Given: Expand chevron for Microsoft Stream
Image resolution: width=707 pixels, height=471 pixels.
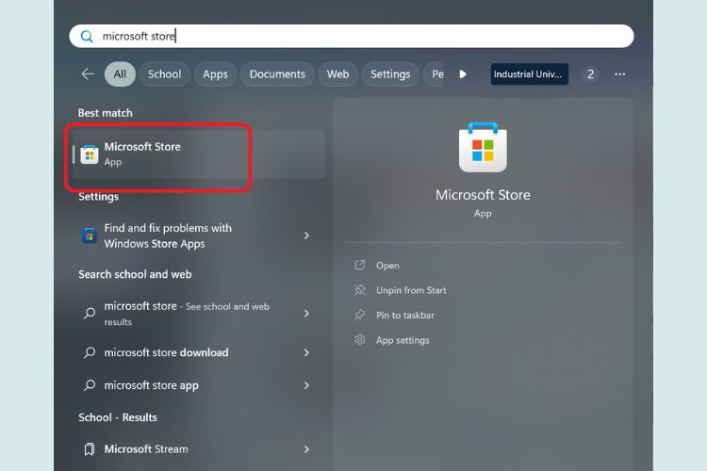Looking at the screenshot, I should pos(306,449).
